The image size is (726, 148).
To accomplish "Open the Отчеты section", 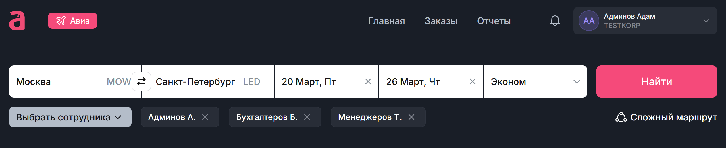I will pos(494,21).
